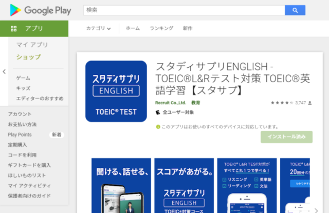Open コードを利用 redeem link

pos(22,155)
